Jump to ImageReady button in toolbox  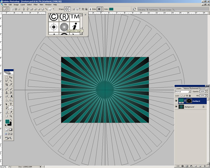(8, 138)
